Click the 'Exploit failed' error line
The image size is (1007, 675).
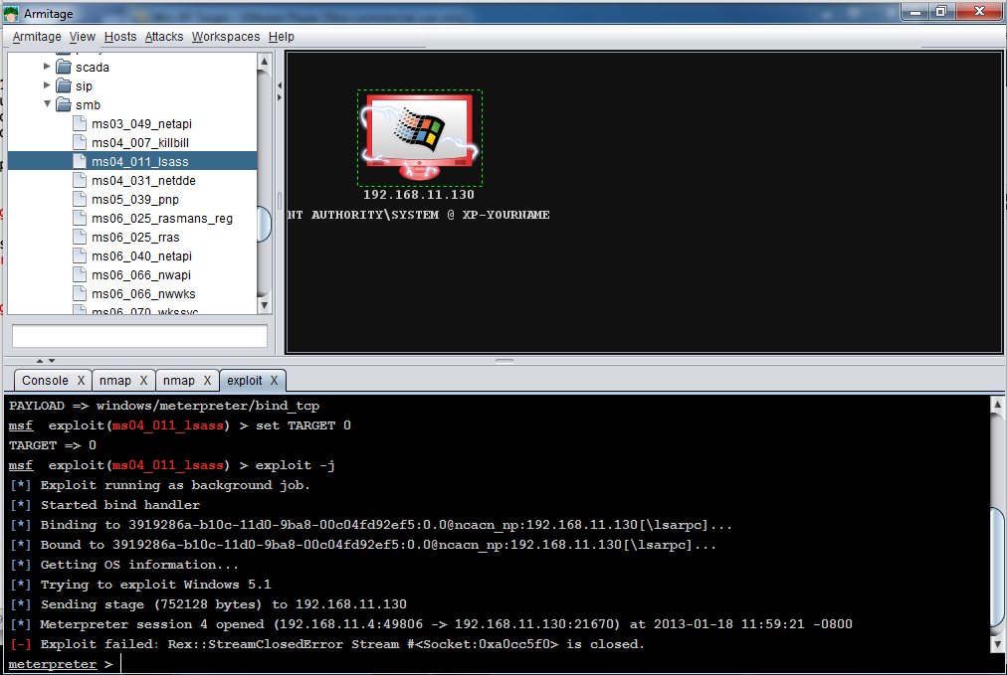coord(327,644)
